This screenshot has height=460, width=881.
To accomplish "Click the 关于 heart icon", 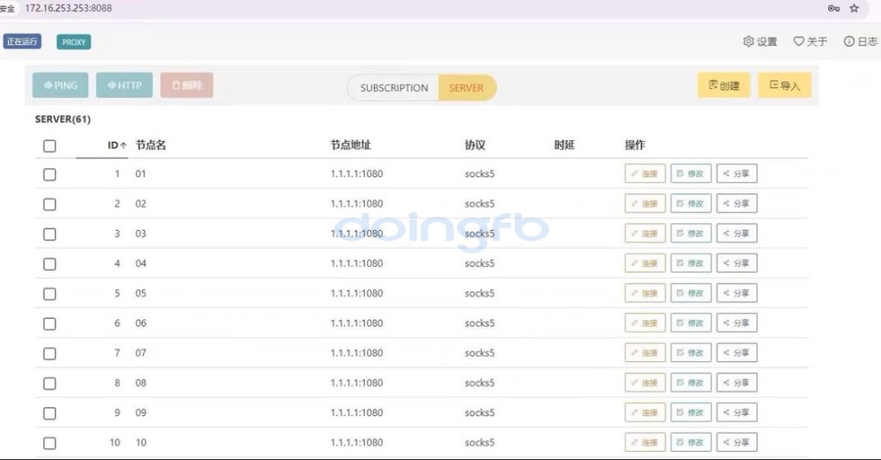I will pyautogui.click(x=799, y=42).
